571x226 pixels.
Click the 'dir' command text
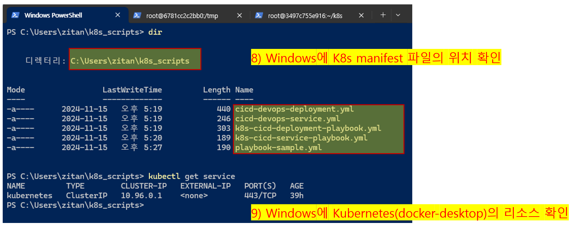pos(155,32)
